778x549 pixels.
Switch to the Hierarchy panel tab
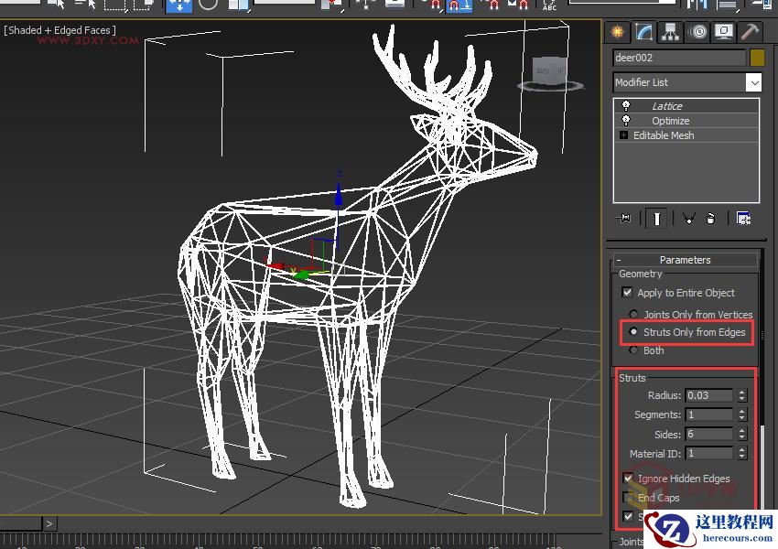point(671,32)
